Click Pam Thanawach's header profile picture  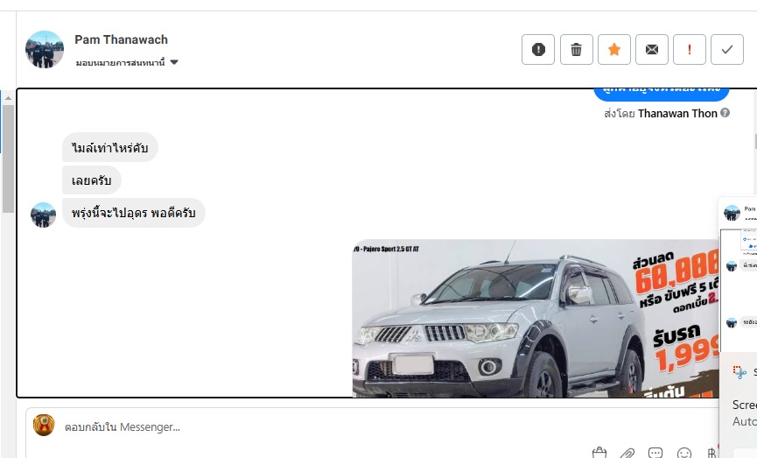(45, 49)
